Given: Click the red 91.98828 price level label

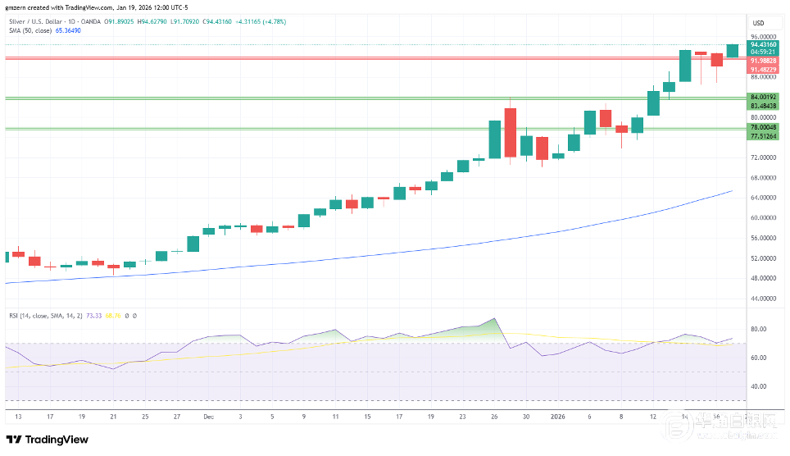Looking at the screenshot, I should point(764,61).
